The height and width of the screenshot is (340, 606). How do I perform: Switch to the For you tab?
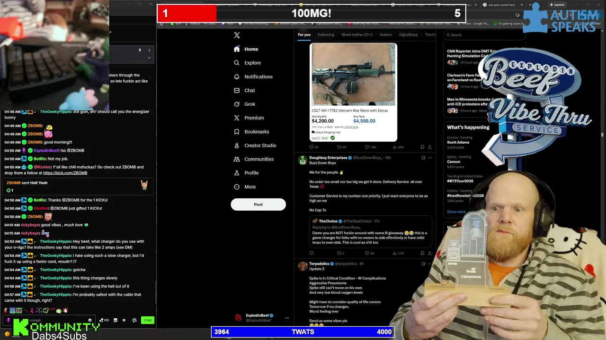(304, 34)
